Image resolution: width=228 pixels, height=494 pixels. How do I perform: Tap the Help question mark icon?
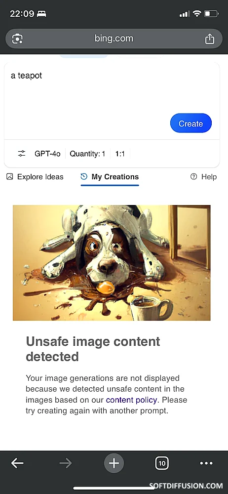tap(193, 177)
